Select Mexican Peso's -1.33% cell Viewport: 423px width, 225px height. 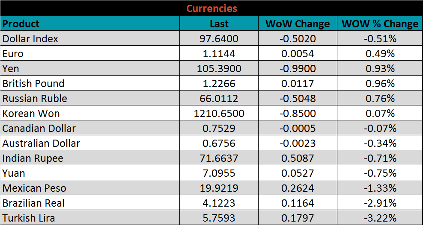pos(380,188)
